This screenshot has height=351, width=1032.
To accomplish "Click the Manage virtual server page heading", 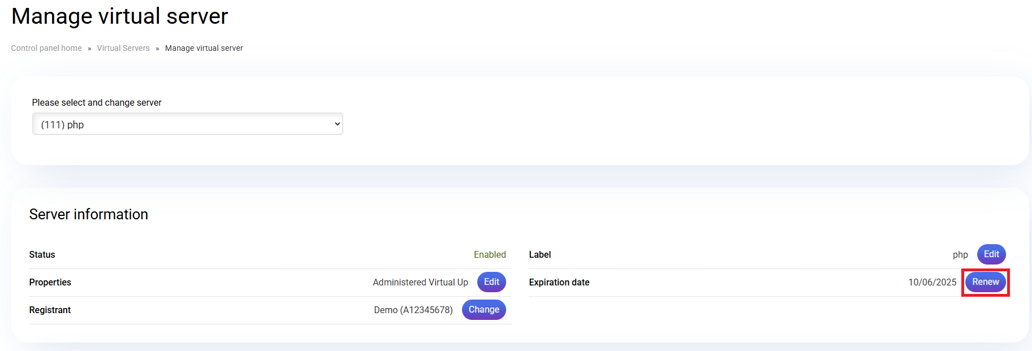I will pos(119,16).
